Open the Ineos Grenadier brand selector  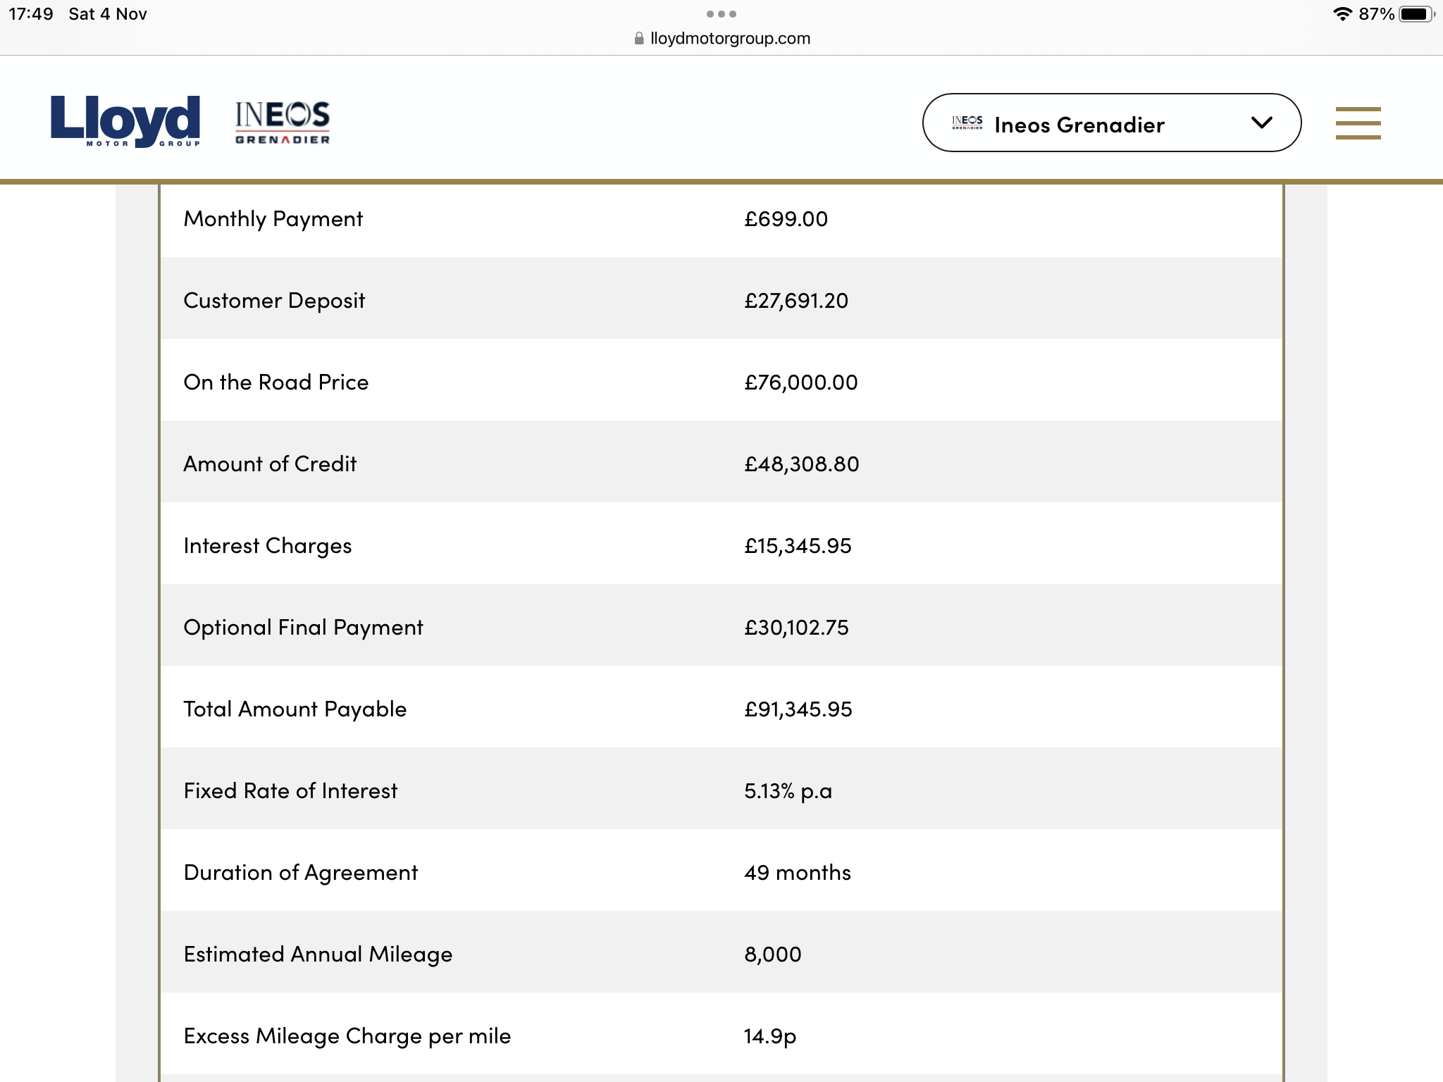1112,123
